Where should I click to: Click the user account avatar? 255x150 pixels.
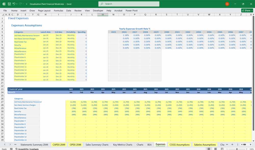point(227,4)
